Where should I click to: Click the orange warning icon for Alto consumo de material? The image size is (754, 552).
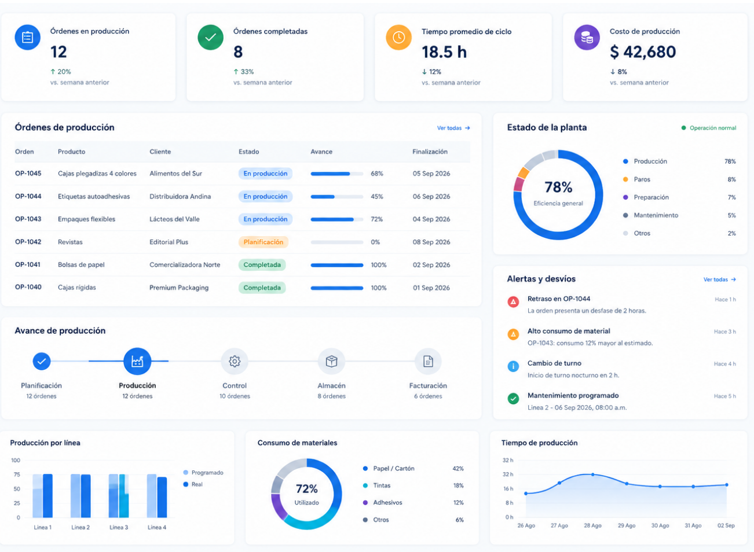pos(513,334)
